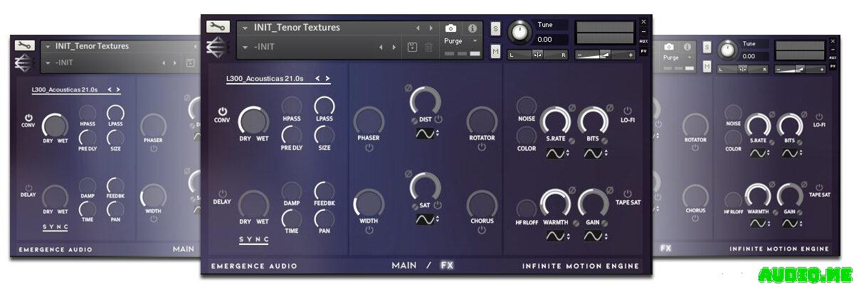Mute the instrument with the M button

tap(495, 51)
